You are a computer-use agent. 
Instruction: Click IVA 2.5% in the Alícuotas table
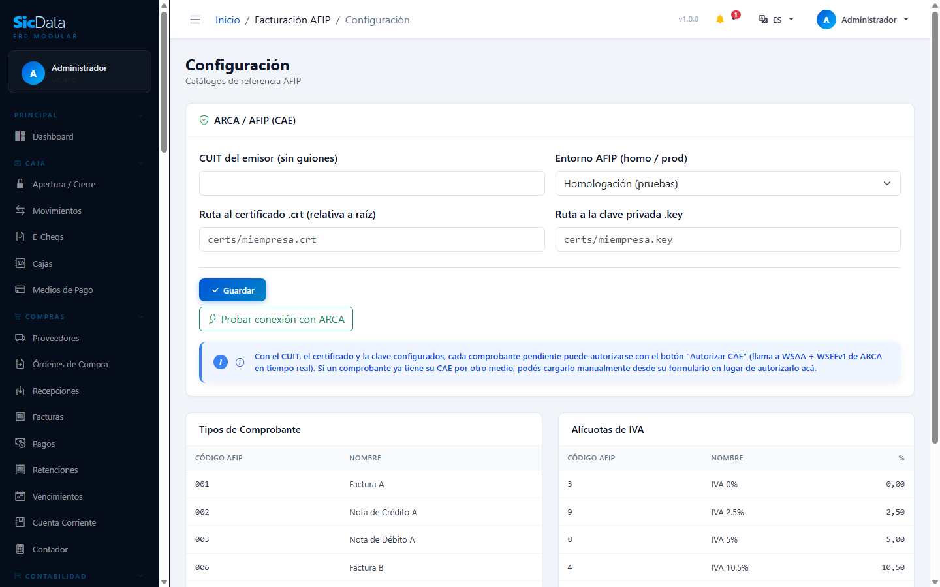click(x=727, y=512)
